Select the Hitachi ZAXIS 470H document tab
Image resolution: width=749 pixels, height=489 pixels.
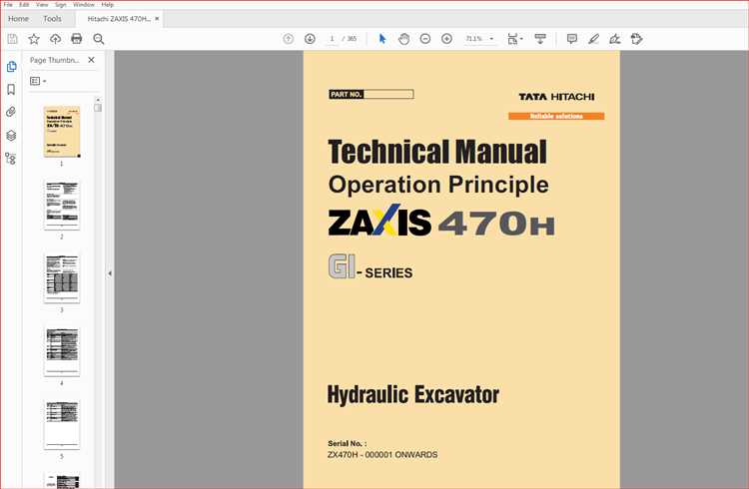[x=119, y=19]
